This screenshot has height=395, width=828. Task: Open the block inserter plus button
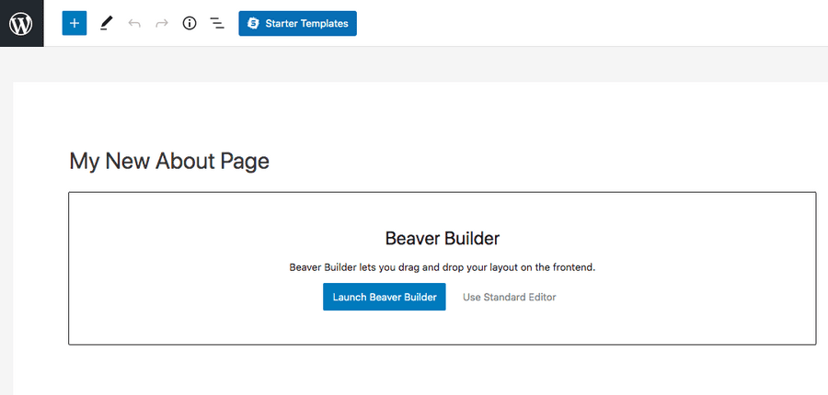click(x=75, y=23)
